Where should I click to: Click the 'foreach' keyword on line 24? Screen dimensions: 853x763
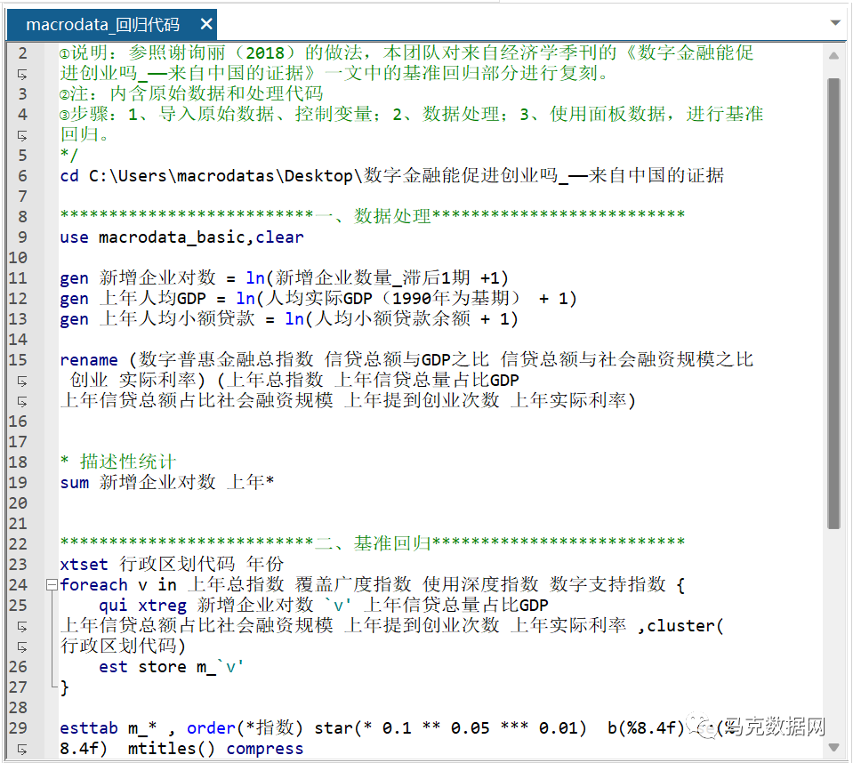(93, 584)
